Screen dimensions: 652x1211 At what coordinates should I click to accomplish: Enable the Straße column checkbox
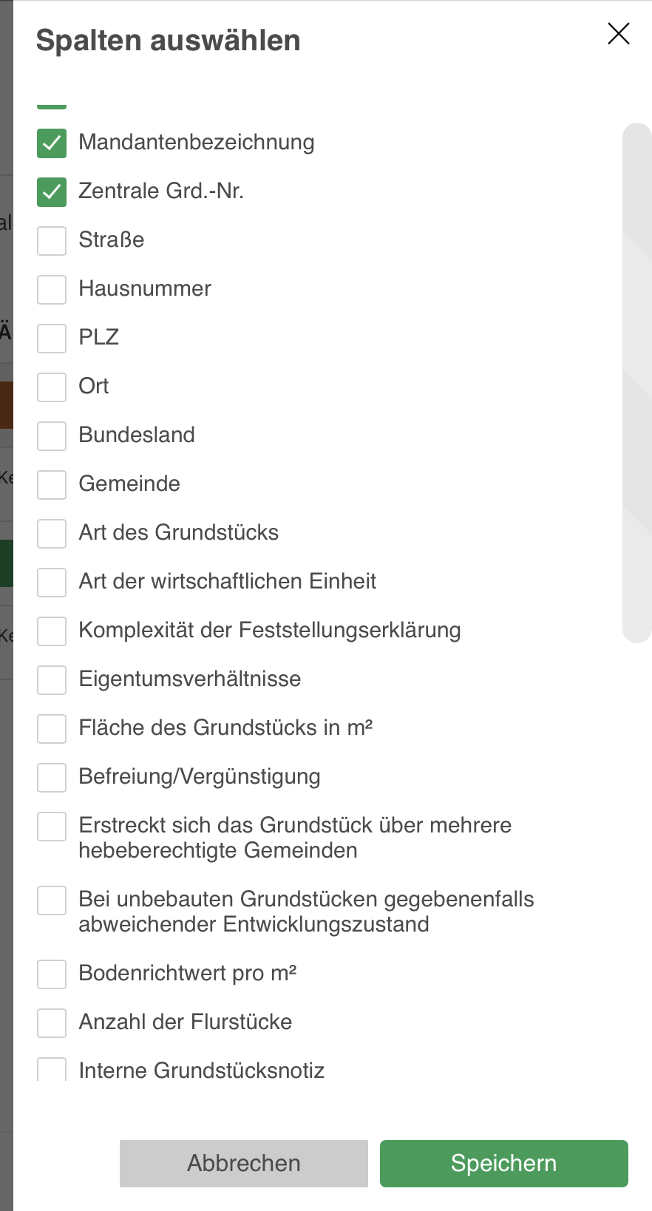(52, 241)
